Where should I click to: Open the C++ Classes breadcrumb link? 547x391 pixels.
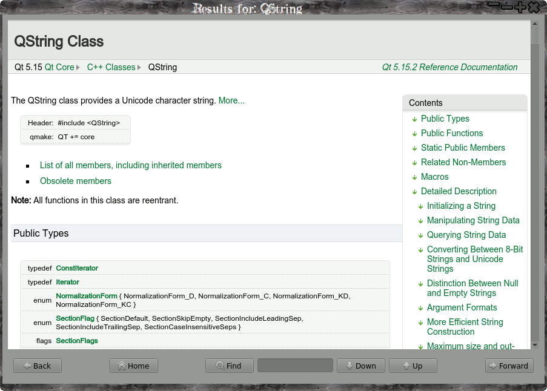[x=111, y=67]
